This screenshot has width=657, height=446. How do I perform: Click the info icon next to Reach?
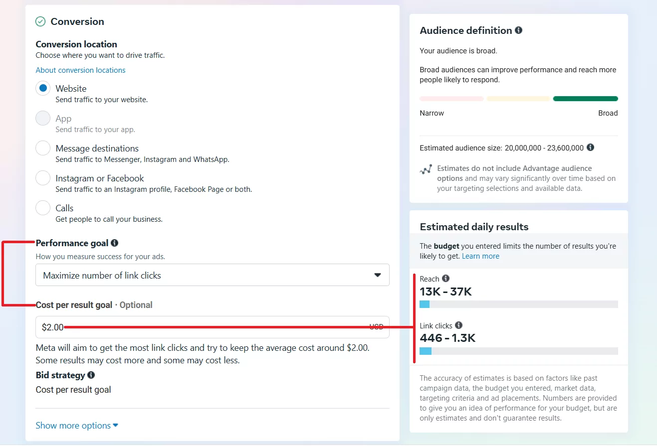click(445, 279)
